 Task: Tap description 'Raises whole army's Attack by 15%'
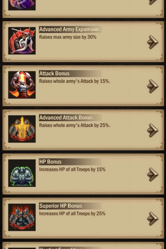click(x=75, y=81)
